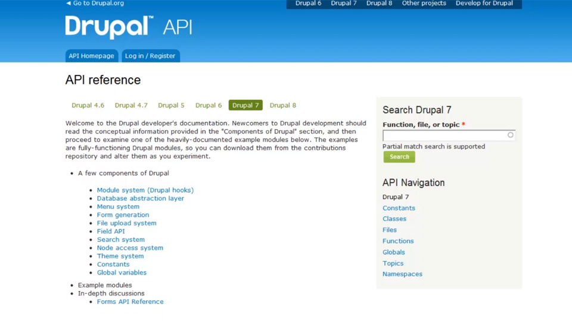Focus the Function, file, or topic field
Screen dimensions: 572x321
[449, 136]
